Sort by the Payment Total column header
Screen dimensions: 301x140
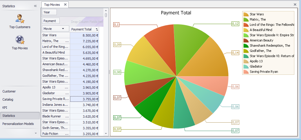(x=85, y=29)
